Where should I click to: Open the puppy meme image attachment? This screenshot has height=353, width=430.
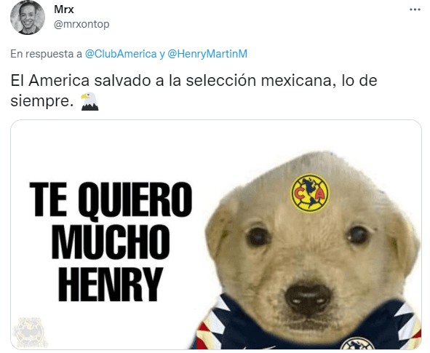(216, 234)
